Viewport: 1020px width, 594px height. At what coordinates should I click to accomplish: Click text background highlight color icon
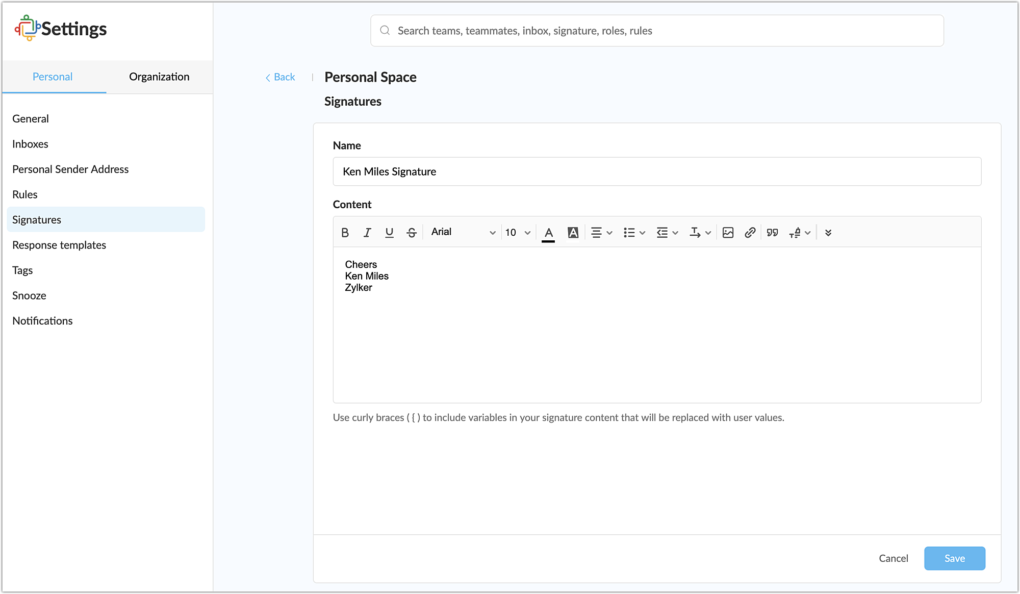573,233
